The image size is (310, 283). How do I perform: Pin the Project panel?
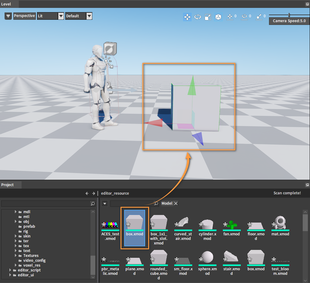pyautogui.click(x=307, y=185)
